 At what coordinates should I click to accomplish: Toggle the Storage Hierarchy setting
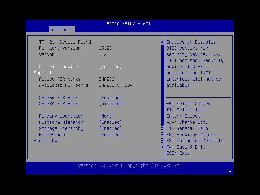(110, 128)
